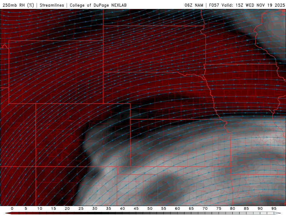Viewport: 286px width, 215px height.
Task: Click the "25" value on color scale
Action: point(81,209)
